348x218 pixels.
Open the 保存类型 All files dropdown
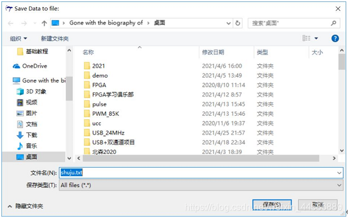point(201,185)
